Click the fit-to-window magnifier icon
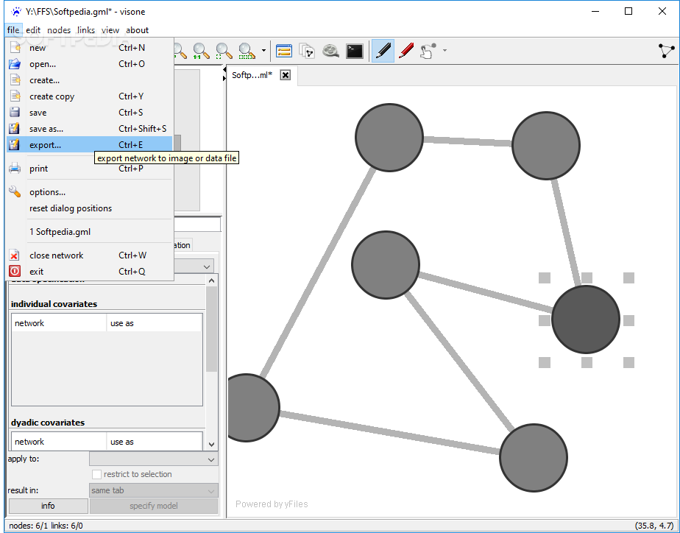 coord(224,52)
